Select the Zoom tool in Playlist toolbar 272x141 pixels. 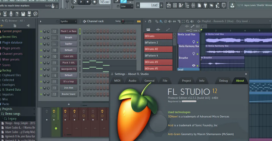pyautogui.click(x=188, y=21)
